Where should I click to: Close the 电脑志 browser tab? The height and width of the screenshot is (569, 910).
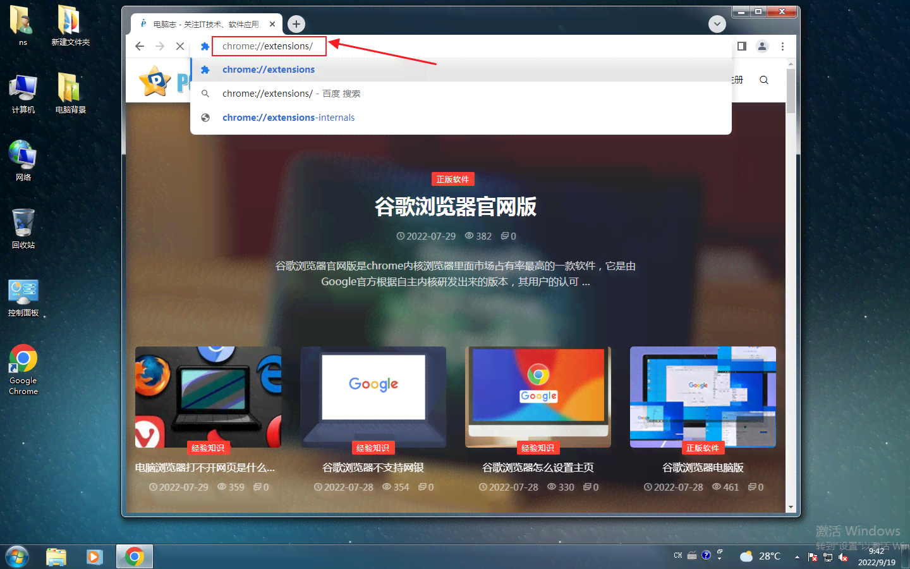click(272, 24)
